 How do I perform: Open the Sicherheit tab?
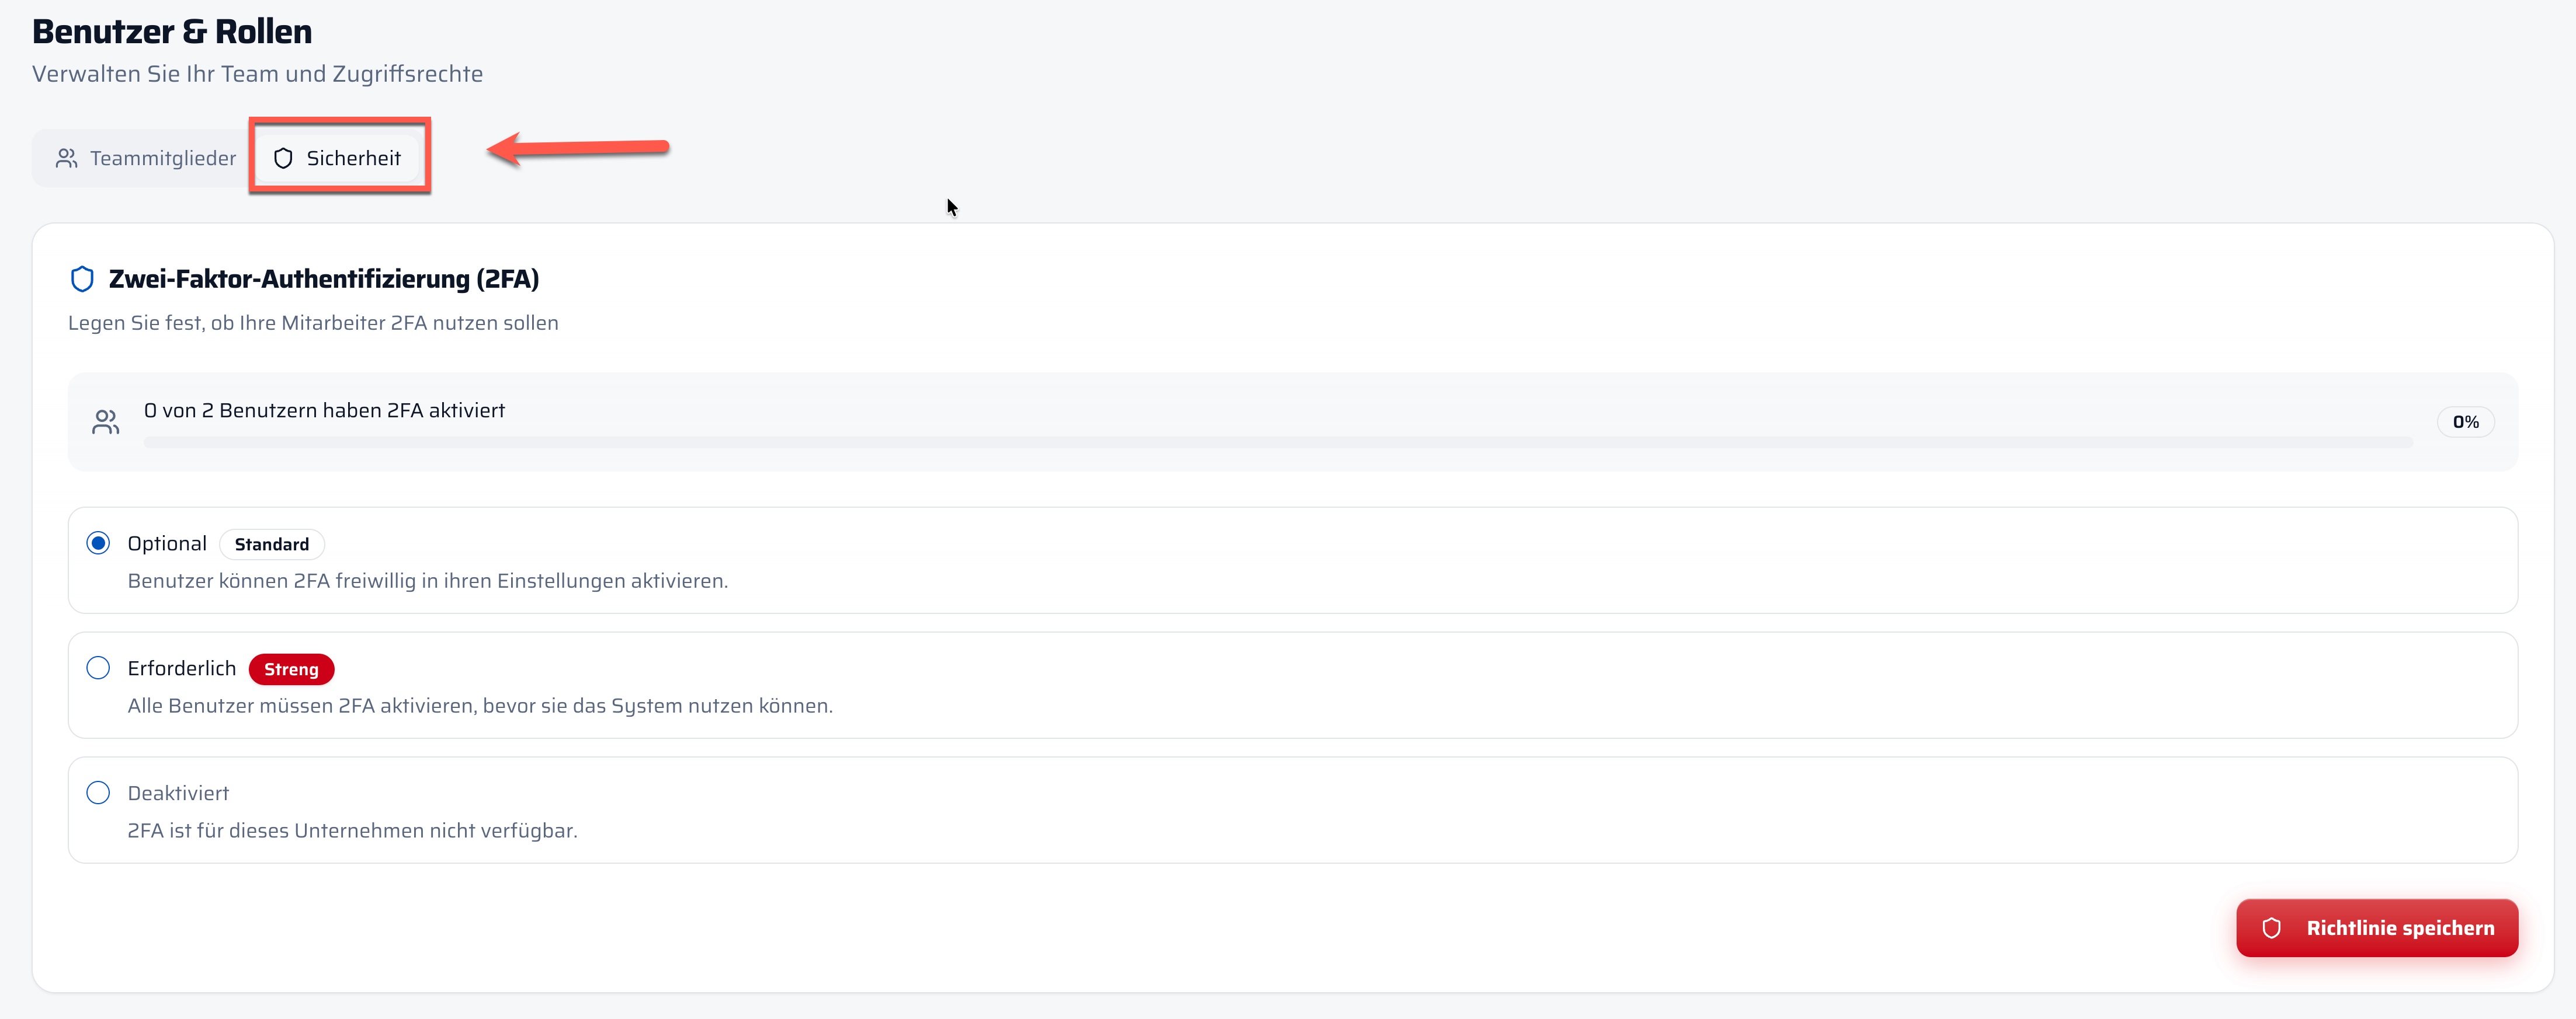337,158
